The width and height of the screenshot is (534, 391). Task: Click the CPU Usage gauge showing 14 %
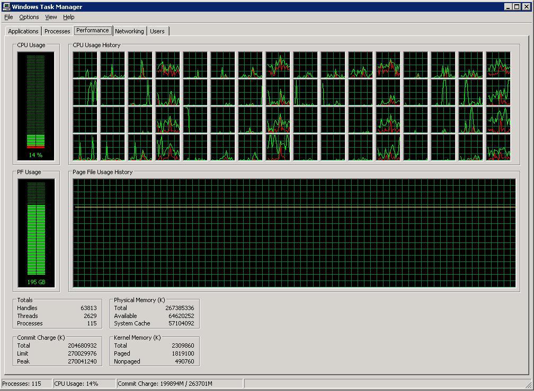(35, 106)
